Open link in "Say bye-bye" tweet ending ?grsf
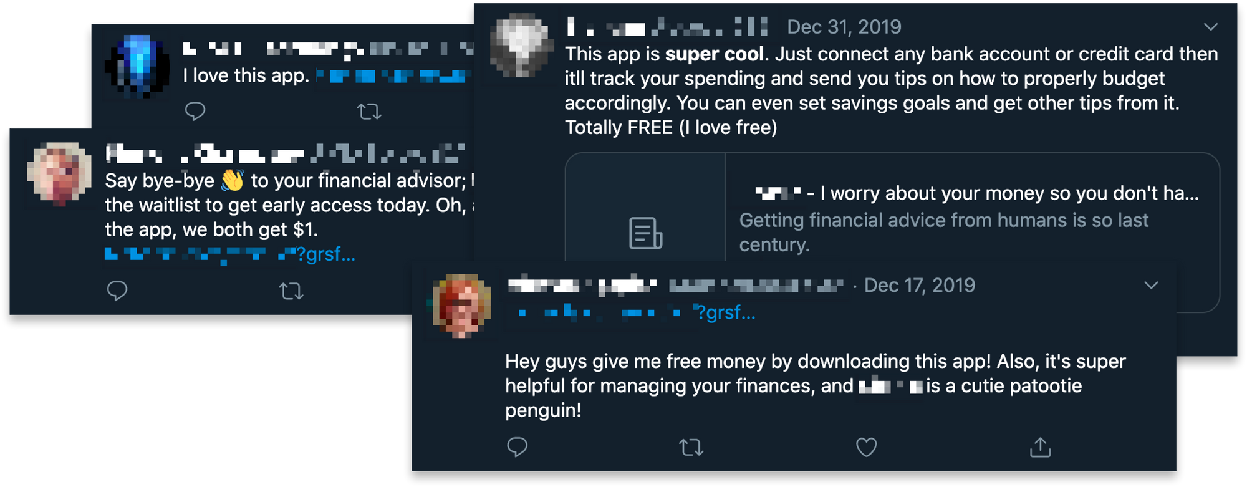The image size is (1247, 487). (x=230, y=254)
